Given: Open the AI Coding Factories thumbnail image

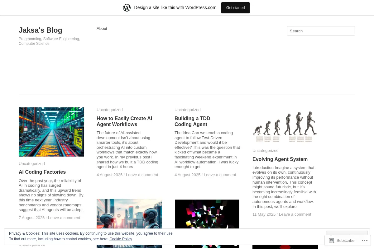Looking at the screenshot, I should coord(51,132).
